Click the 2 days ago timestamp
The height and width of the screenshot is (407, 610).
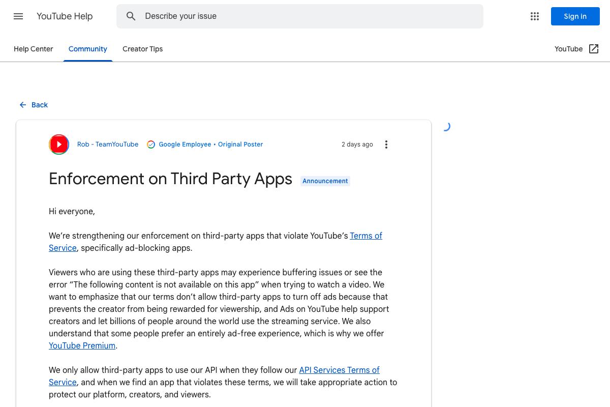[x=357, y=144]
